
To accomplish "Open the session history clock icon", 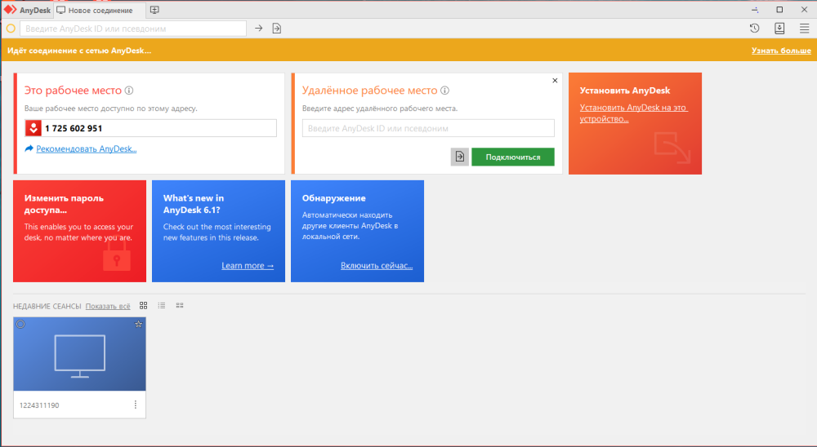I will coord(754,29).
